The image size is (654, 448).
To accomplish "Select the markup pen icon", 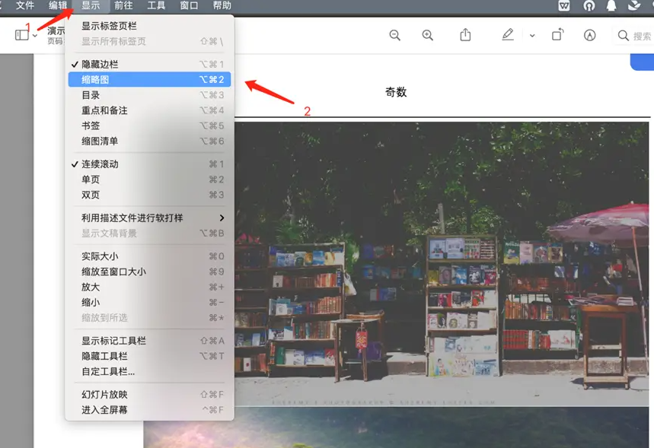I will [x=508, y=34].
